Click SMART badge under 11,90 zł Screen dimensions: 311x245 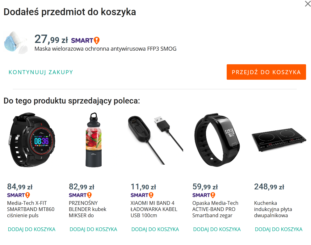(142, 195)
